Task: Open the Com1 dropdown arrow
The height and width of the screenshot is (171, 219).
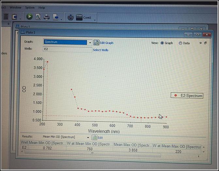Action: (95, 20)
